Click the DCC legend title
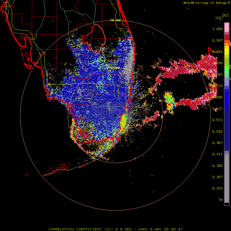 226,15
